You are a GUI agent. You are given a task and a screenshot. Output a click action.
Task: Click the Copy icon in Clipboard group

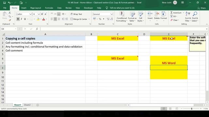10,17
